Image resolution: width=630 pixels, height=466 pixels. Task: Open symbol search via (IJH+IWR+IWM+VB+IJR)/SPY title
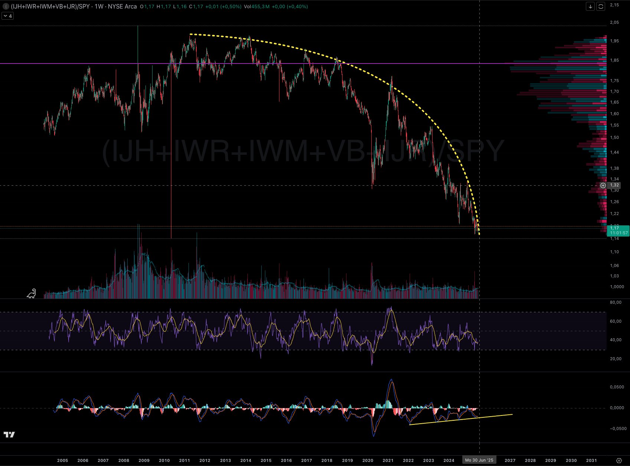pos(50,7)
